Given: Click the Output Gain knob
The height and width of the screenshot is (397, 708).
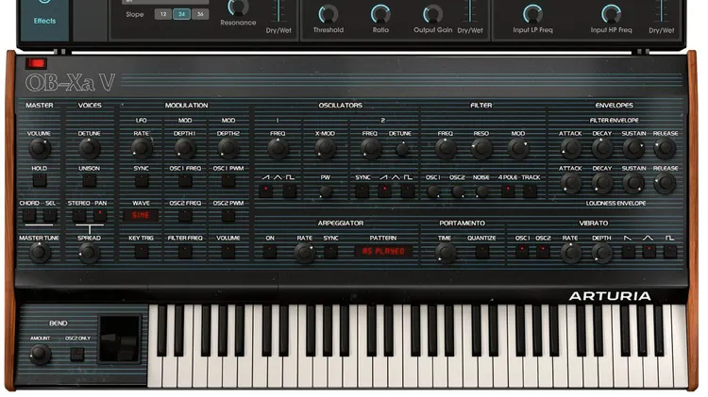Looking at the screenshot, I should [x=432, y=14].
